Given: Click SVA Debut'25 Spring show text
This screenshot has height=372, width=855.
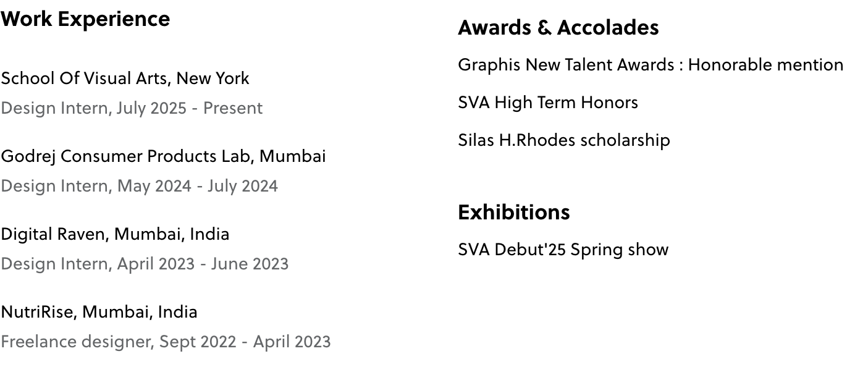Looking at the screenshot, I should tap(563, 250).
